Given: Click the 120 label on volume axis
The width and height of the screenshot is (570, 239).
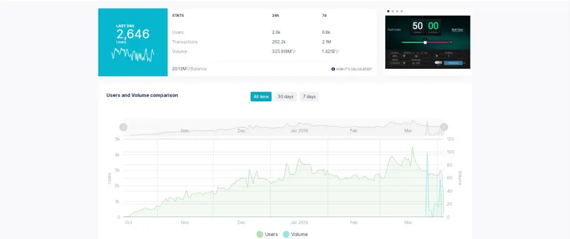Looking at the screenshot, I should point(450,139).
